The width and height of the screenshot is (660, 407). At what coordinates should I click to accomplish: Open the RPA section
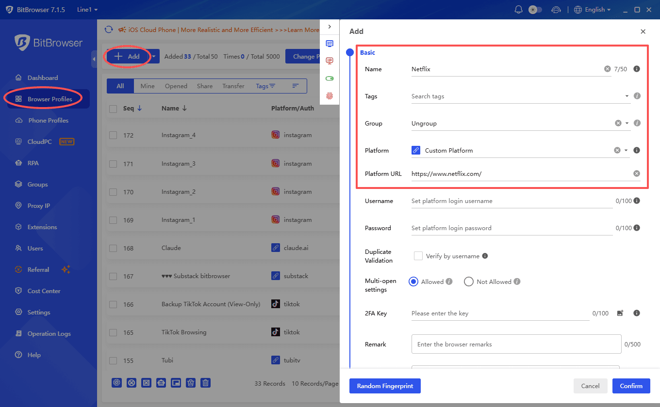[x=33, y=163]
